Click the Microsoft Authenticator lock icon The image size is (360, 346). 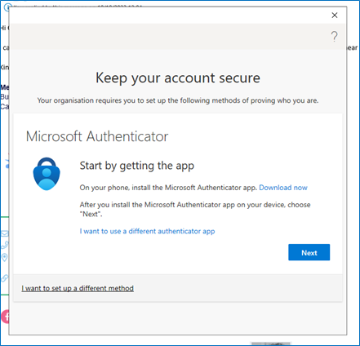pyautogui.click(x=47, y=174)
